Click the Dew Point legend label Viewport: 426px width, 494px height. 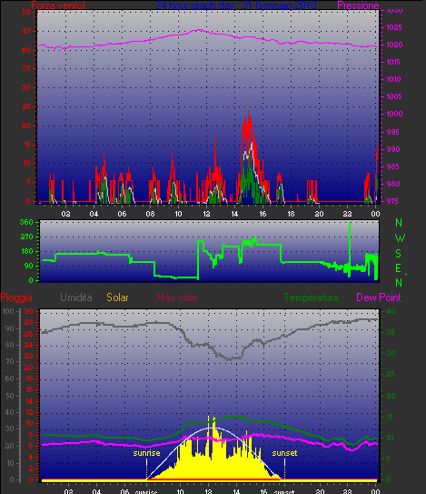(379, 297)
